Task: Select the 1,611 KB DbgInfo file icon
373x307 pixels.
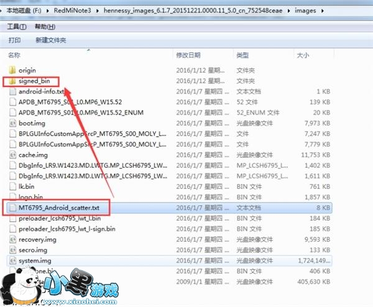Action: [12, 176]
